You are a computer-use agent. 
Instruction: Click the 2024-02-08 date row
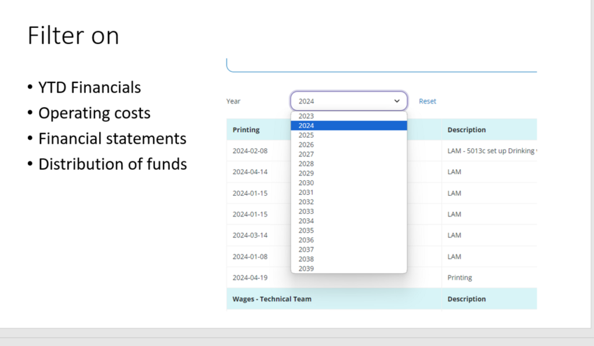click(x=250, y=151)
